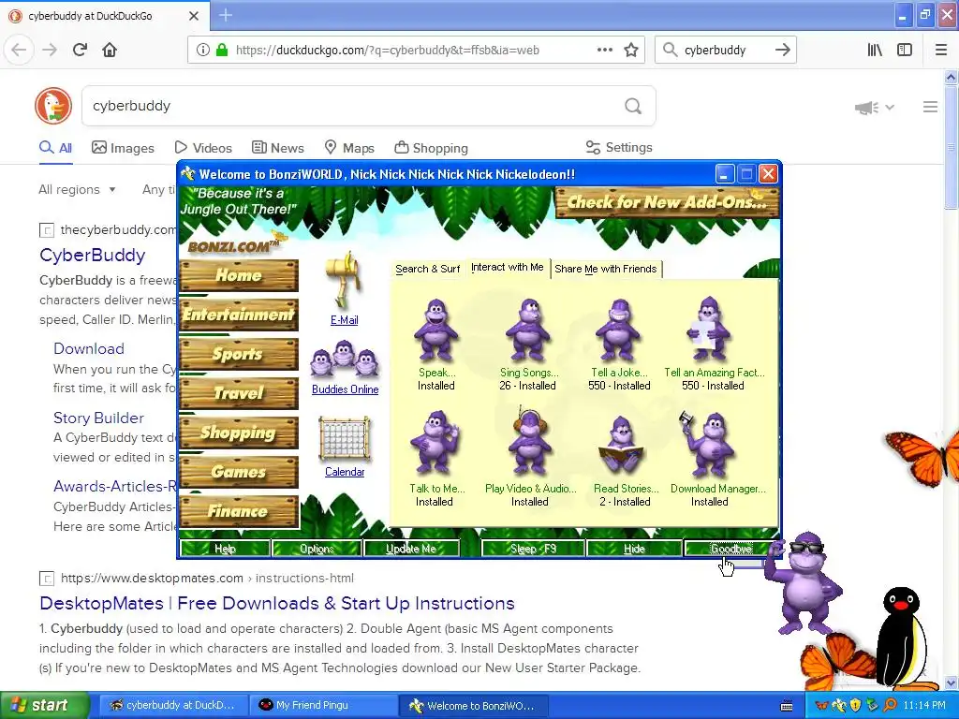Click the Shopping wooden sign button
This screenshot has height=719, width=959.
coord(239,433)
